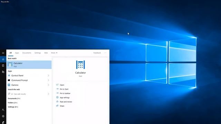Select the Camera text result
The image size is (221, 124).
coord(15,85)
